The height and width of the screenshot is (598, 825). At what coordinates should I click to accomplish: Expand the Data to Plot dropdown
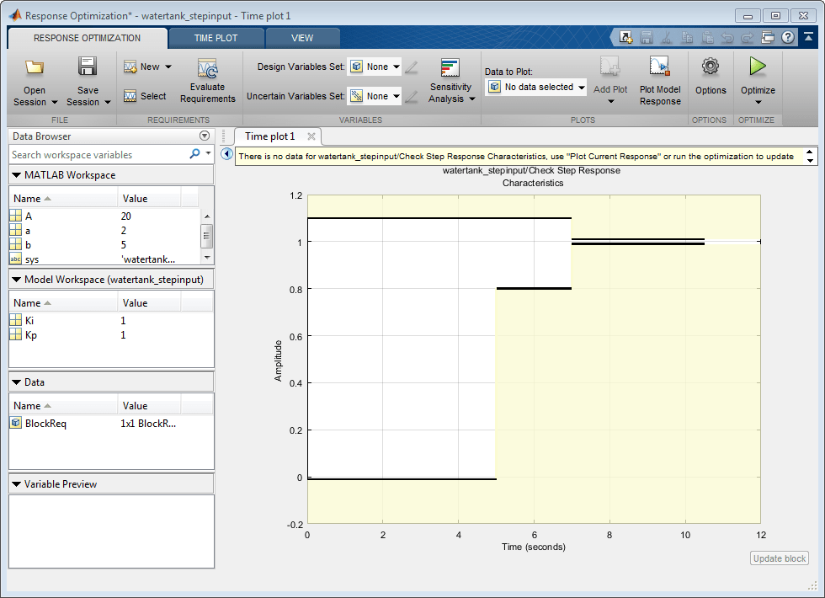pos(536,87)
